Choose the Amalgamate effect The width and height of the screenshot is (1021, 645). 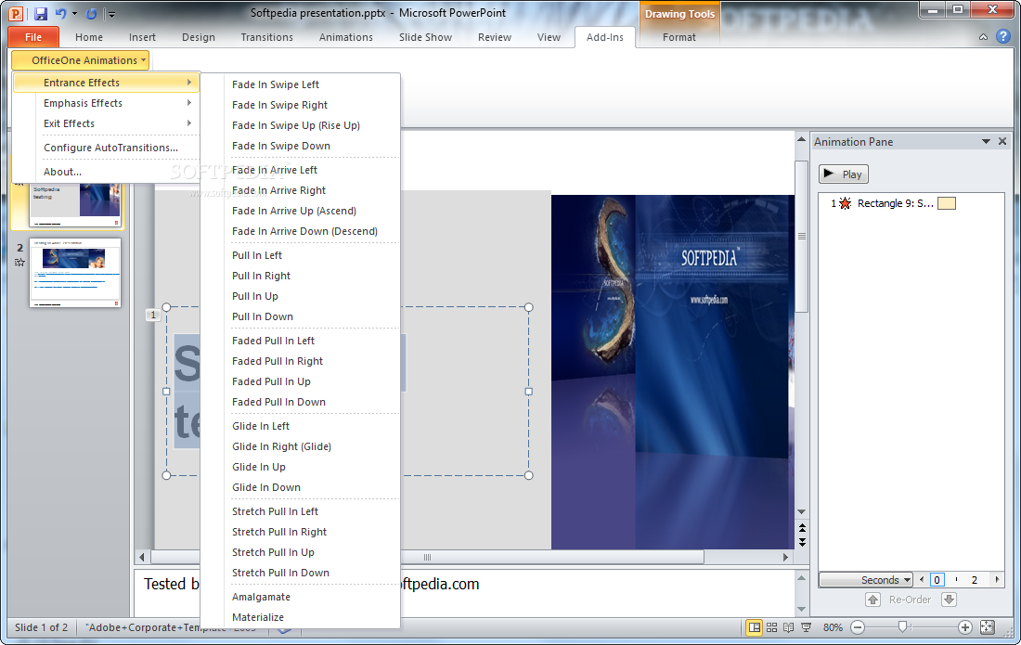point(261,597)
